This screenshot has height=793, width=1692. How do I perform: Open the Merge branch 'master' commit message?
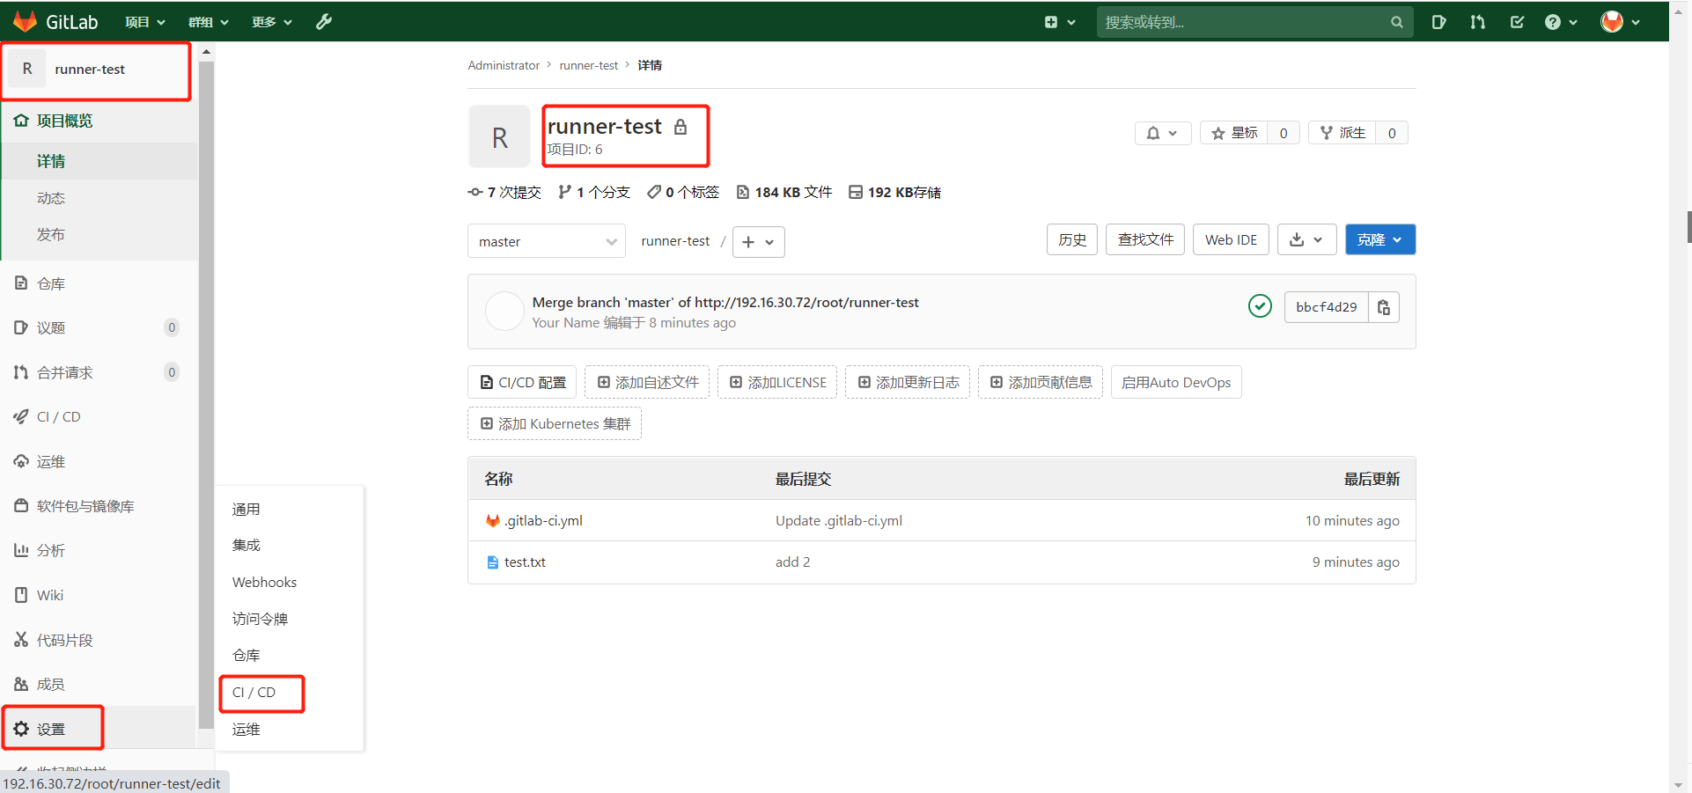(x=725, y=302)
